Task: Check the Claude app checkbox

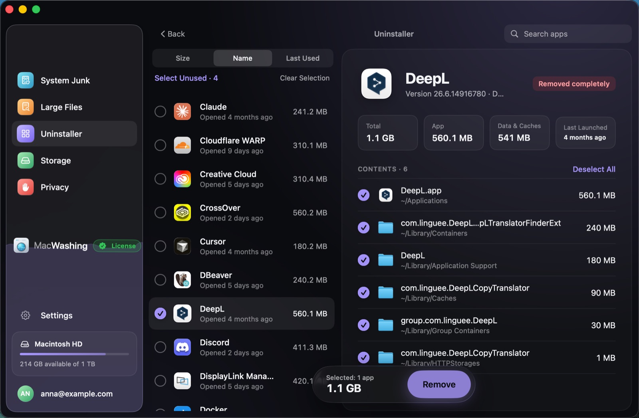Action: [x=160, y=112]
